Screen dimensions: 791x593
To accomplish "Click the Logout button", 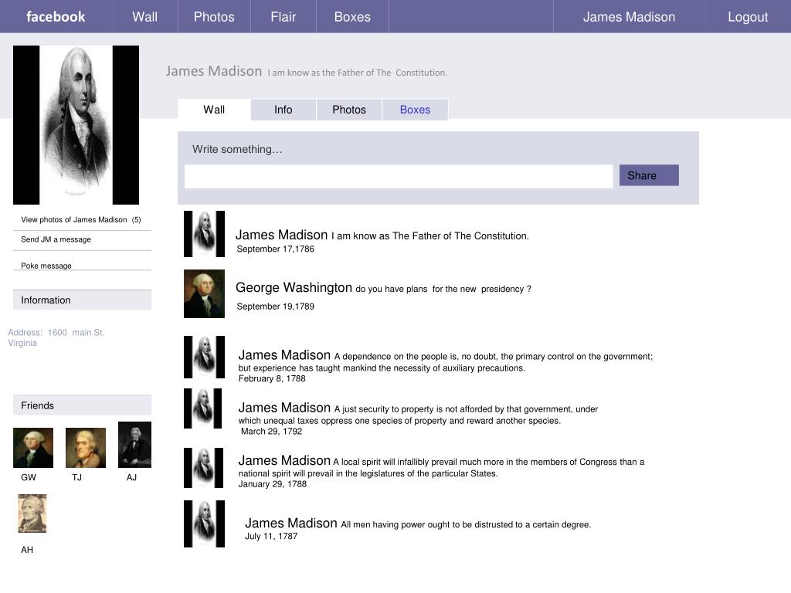I will pos(748,17).
